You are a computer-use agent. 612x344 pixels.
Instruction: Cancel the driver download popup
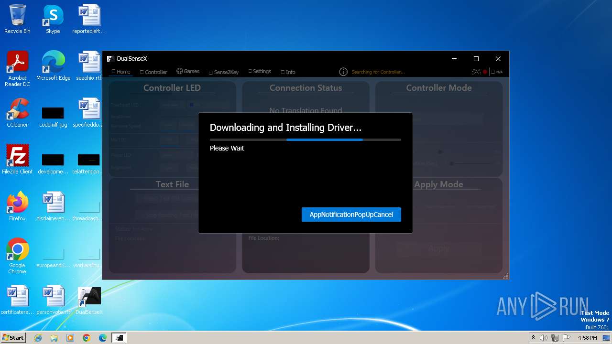pyautogui.click(x=351, y=215)
